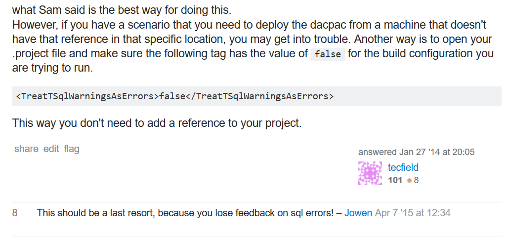
Task: Open tecfield's user profile name link
Action: pos(403,167)
